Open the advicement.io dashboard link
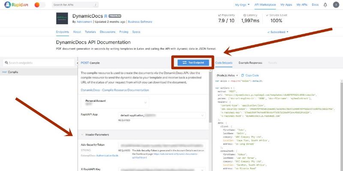The width and height of the screenshot is (343, 171). click(165, 156)
